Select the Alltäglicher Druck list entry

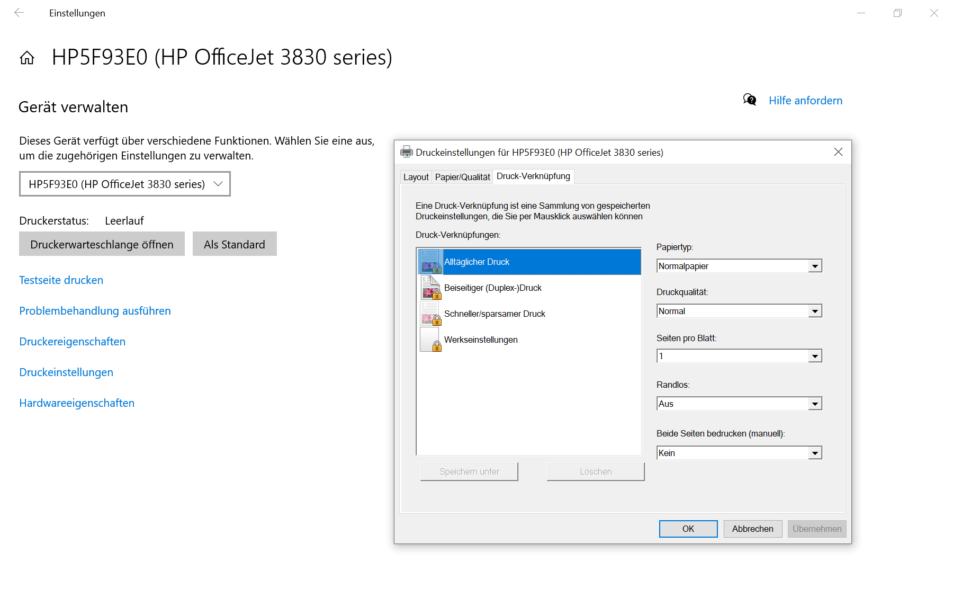[x=529, y=262]
